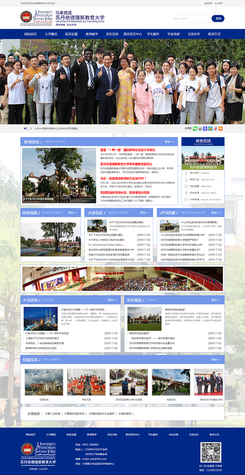This screenshot has width=245, height=475.
Task: Click the speaker announcement icon
Action: (x=25, y=129)
